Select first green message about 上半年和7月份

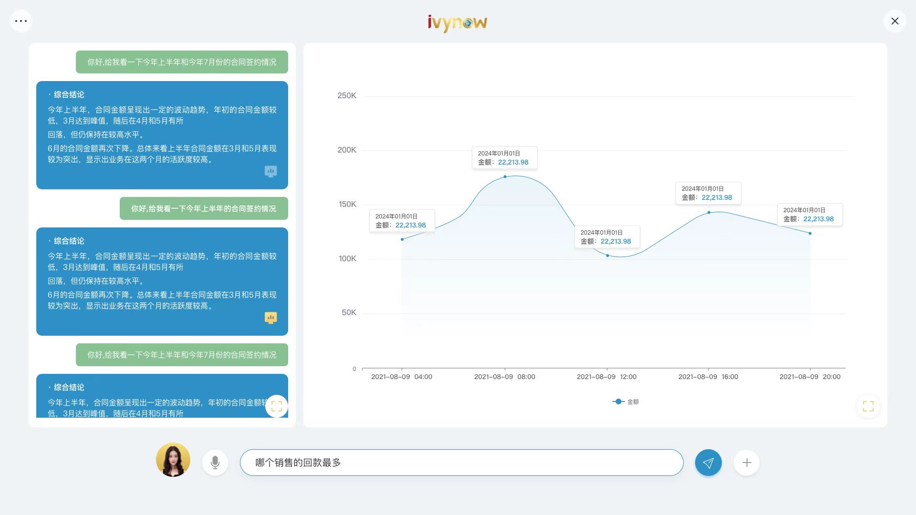coord(182,62)
